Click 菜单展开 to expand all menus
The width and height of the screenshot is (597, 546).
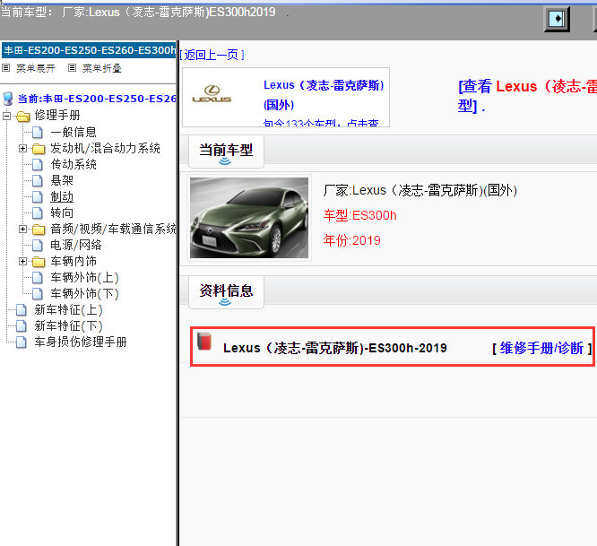(36, 68)
